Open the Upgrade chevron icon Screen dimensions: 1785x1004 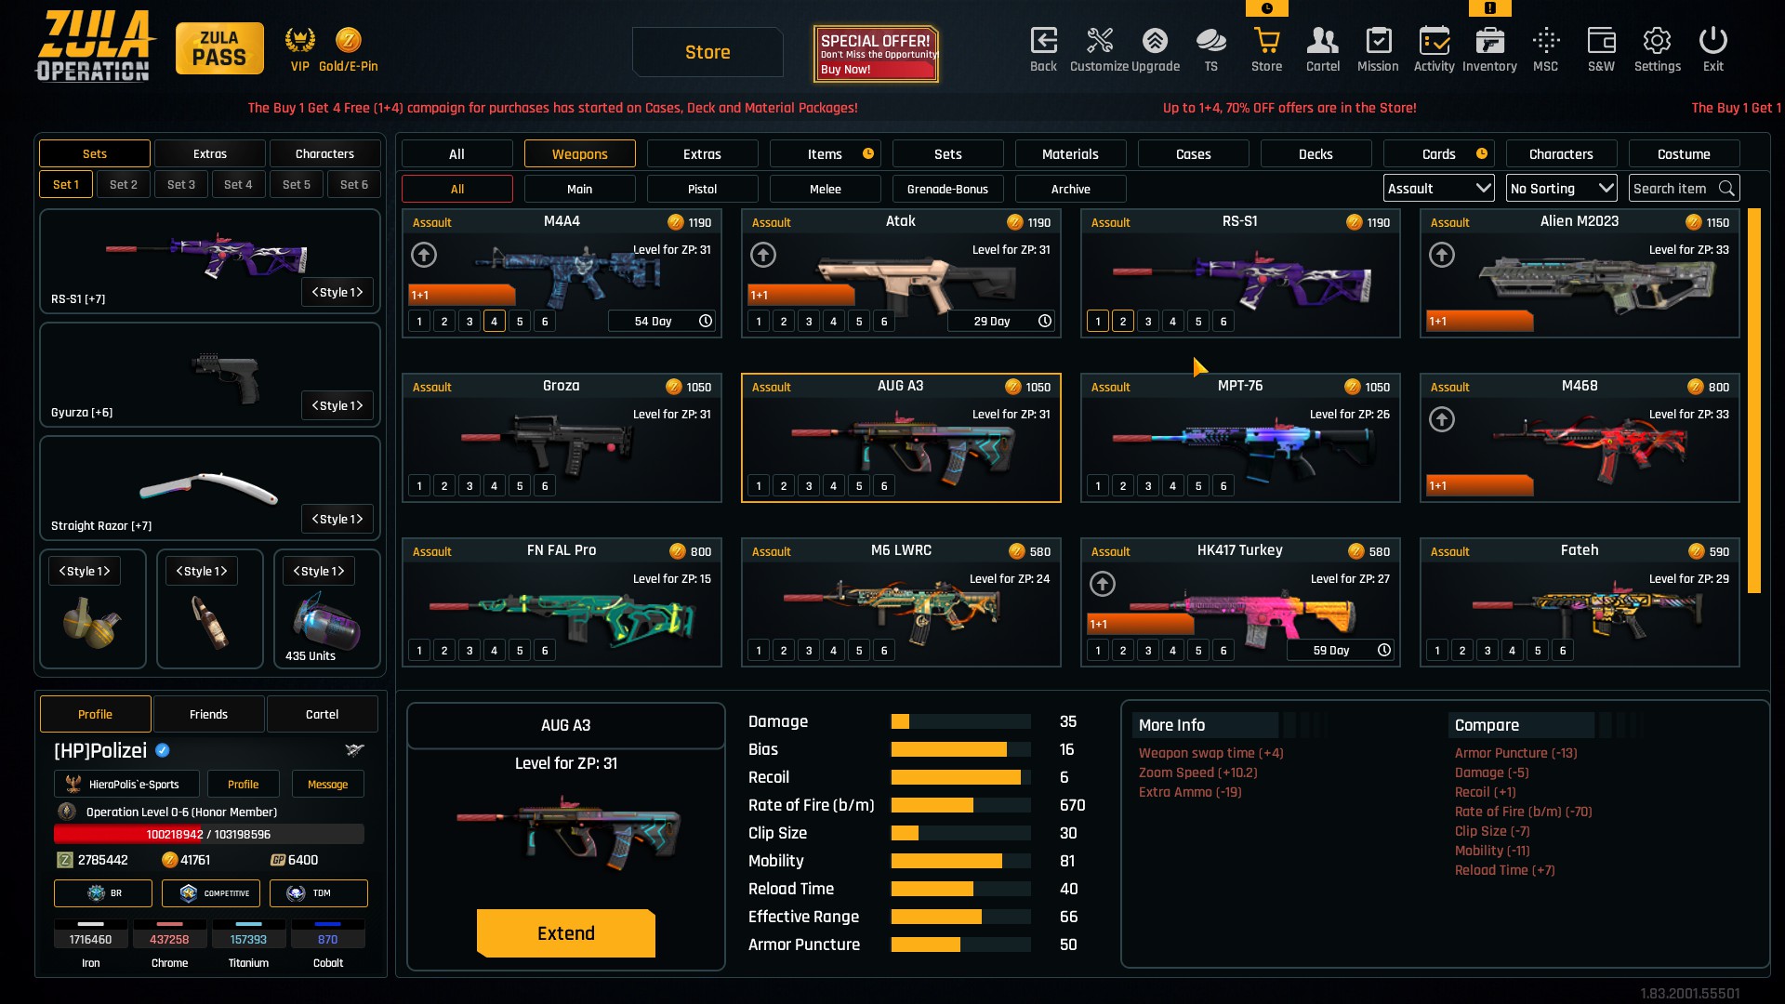(x=1155, y=41)
